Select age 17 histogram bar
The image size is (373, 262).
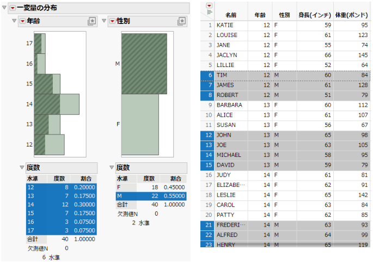click(40, 44)
